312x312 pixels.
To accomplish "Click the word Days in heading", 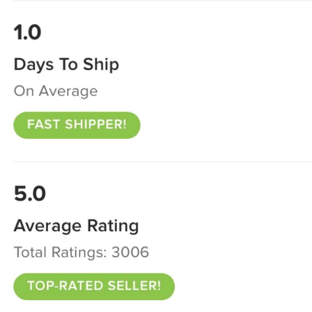I will (x=34, y=65).
